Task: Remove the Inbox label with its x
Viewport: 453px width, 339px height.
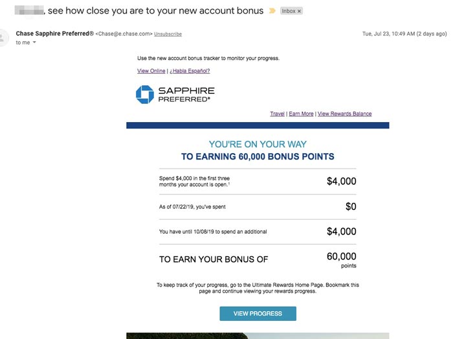Action: (x=299, y=12)
